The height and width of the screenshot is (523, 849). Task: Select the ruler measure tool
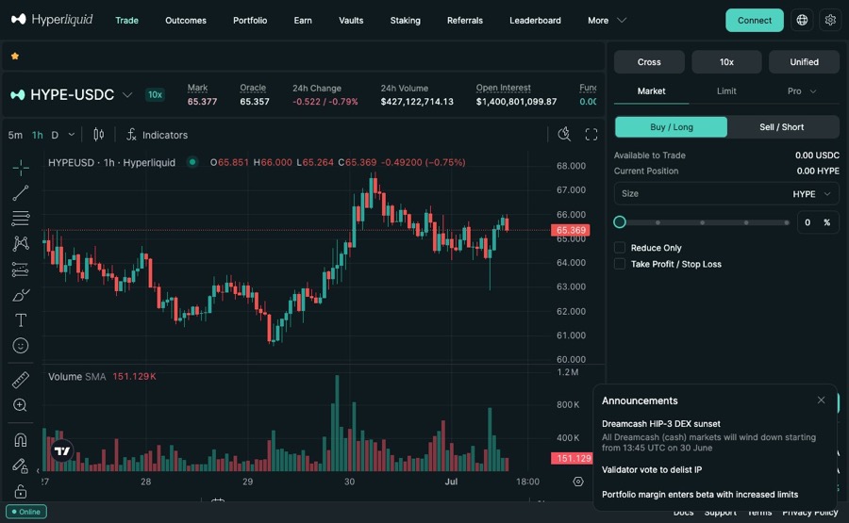(x=21, y=380)
